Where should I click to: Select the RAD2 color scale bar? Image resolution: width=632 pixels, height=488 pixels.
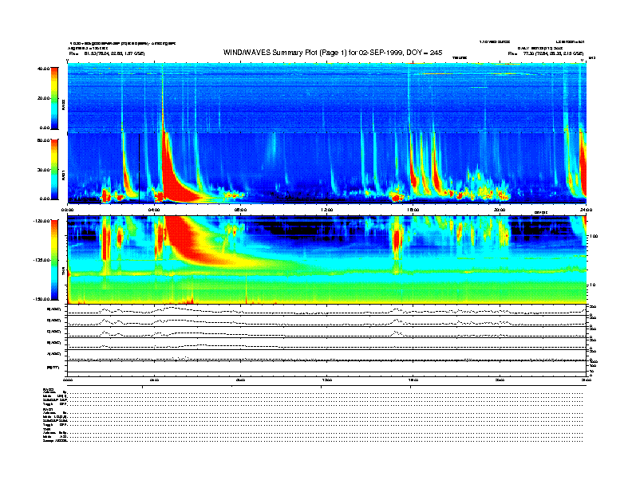[54, 99]
